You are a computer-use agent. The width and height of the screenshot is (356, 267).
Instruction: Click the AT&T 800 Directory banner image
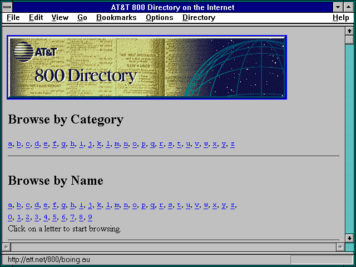[x=147, y=67]
